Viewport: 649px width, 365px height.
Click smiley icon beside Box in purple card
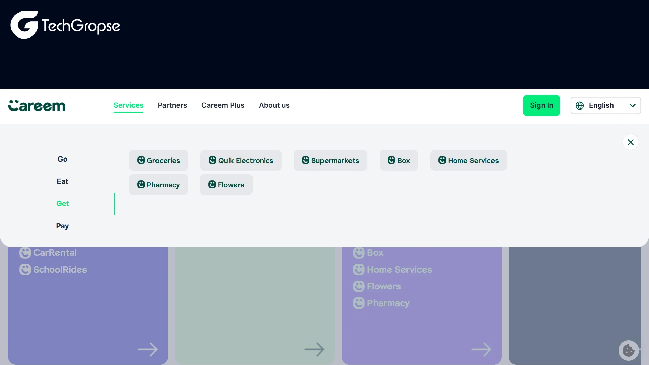[359, 253]
